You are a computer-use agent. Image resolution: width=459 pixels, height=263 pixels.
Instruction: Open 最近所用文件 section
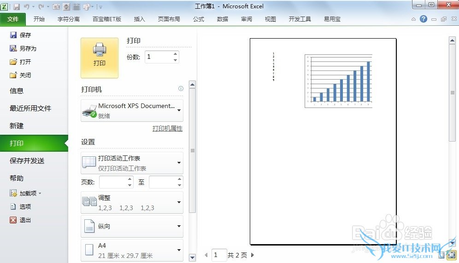(x=30, y=109)
